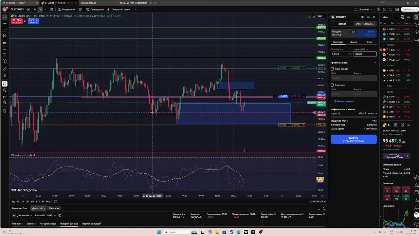The width and height of the screenshot is (419, 236).
Task: Toggle keep drawing mode pencil icon
Action: coord(5,90)
